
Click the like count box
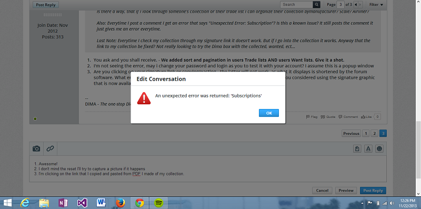tap(377, 117)
